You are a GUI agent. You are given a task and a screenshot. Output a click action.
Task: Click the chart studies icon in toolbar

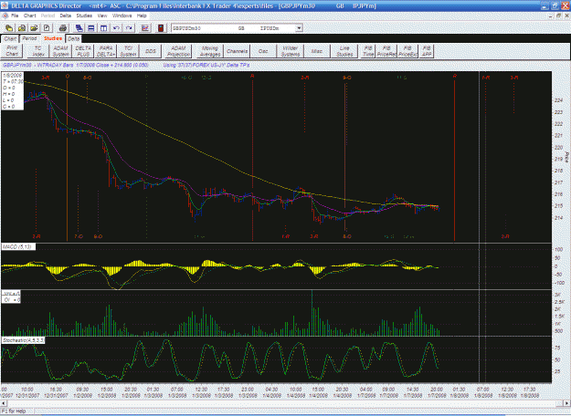pyautogui.click(x=145, y=28)
